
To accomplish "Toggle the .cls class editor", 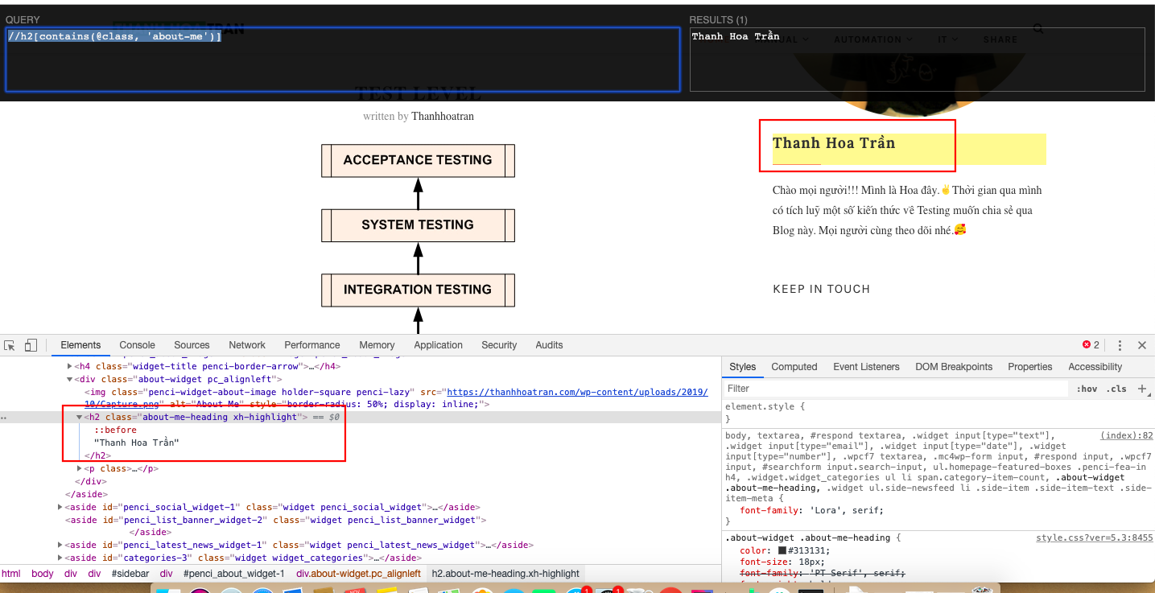I will [1116, 389].
